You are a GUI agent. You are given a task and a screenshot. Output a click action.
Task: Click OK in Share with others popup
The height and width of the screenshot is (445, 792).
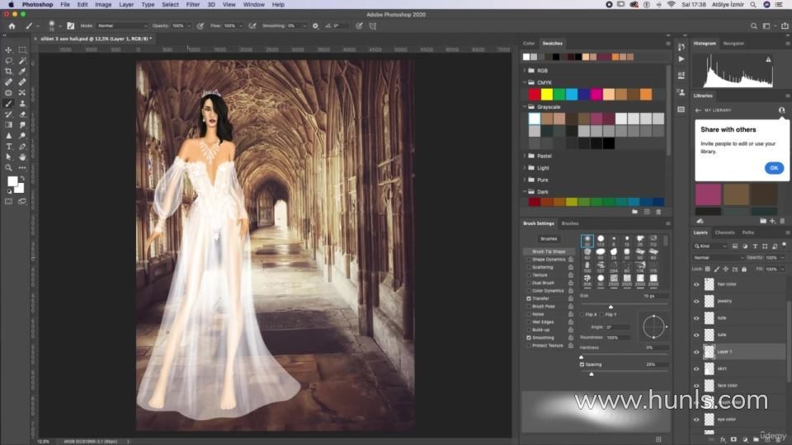tap(773, 167)
